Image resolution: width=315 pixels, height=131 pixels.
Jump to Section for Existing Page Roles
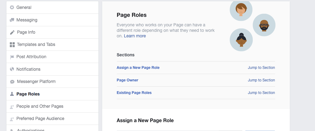coord(261,93)
